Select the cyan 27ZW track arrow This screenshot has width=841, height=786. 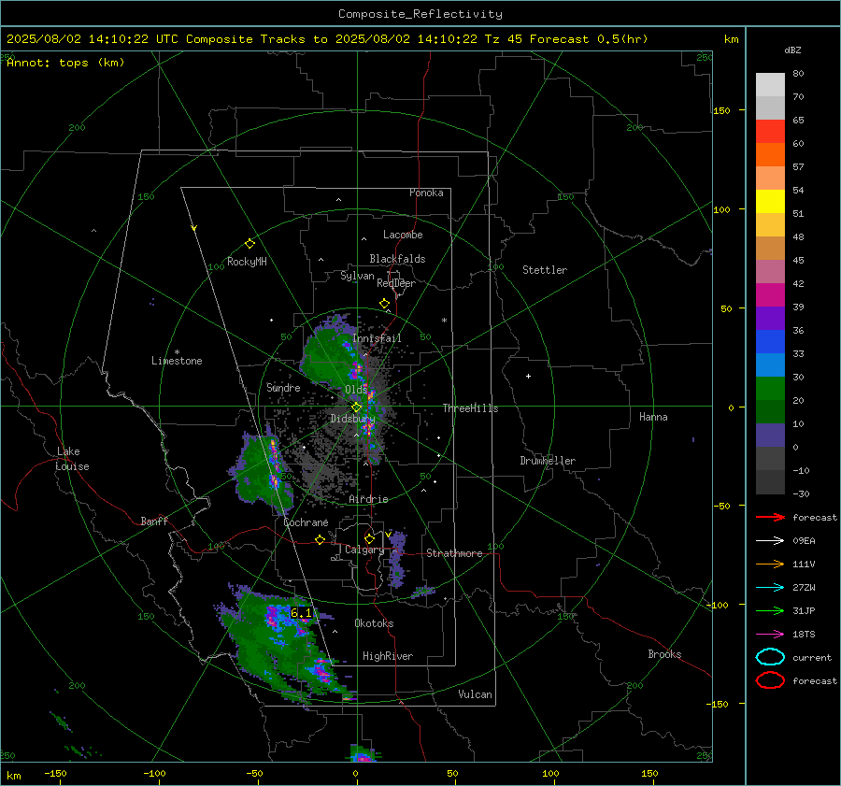770,588
